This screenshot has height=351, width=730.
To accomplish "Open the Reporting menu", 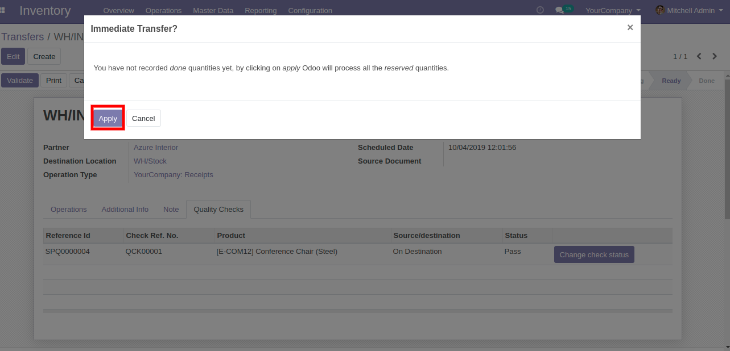I will [x=261, y=10].
